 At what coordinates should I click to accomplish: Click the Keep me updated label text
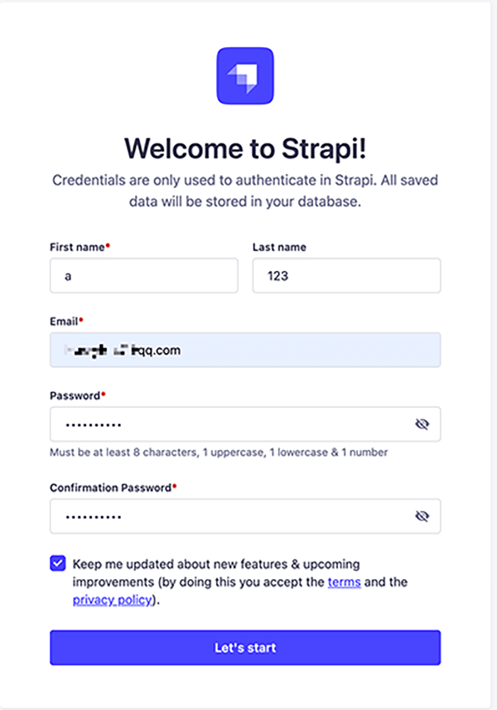(217, 564)
